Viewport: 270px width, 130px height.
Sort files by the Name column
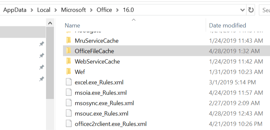pyautogui.click(x=72, y=25)
